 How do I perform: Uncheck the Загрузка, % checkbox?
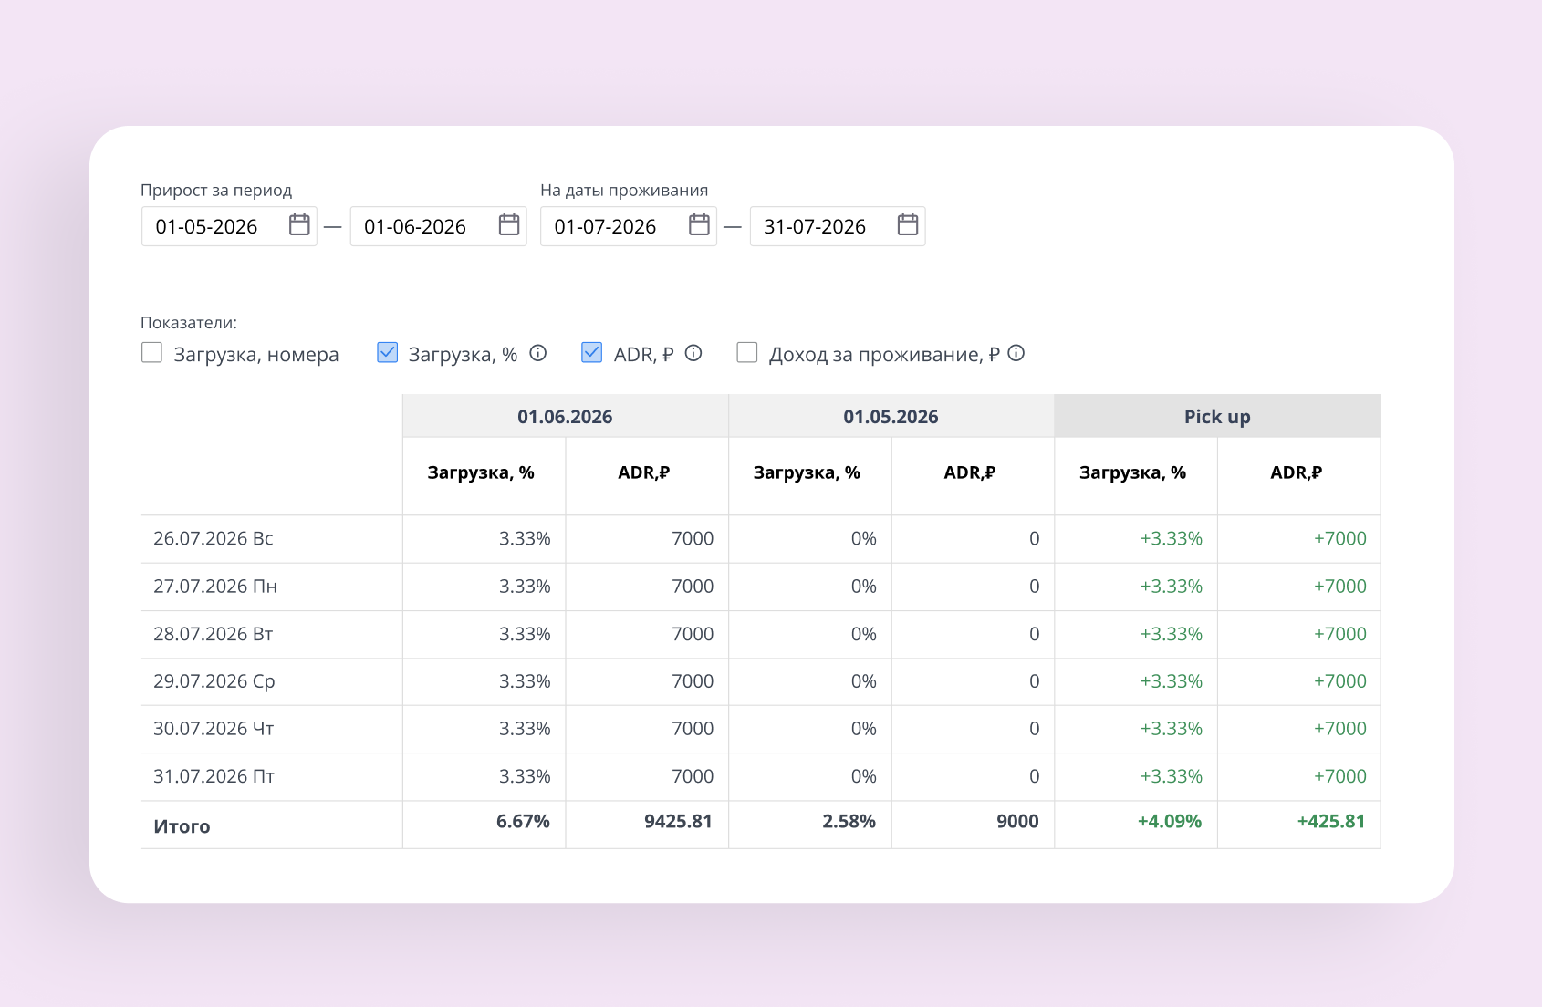(387, 353)
